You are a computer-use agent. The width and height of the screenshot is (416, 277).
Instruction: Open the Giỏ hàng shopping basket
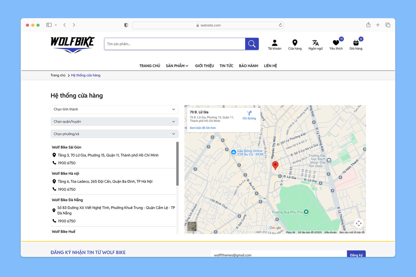pyautogui.click(x=356, y=43)
